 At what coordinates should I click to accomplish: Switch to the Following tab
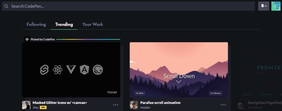[36, 25]
